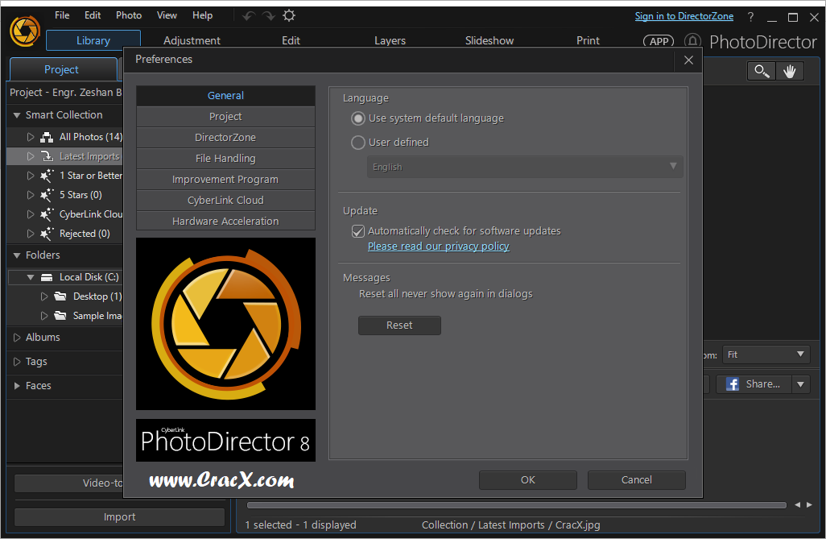
Task: Click the left arrow at the thumbnail scrollbar end
Action: (797, 504)
